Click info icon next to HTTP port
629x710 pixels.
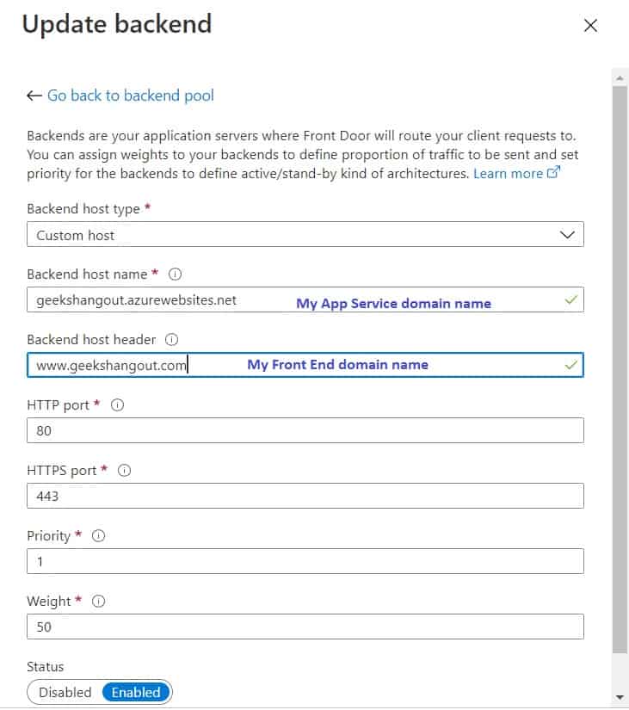[117, 404]
